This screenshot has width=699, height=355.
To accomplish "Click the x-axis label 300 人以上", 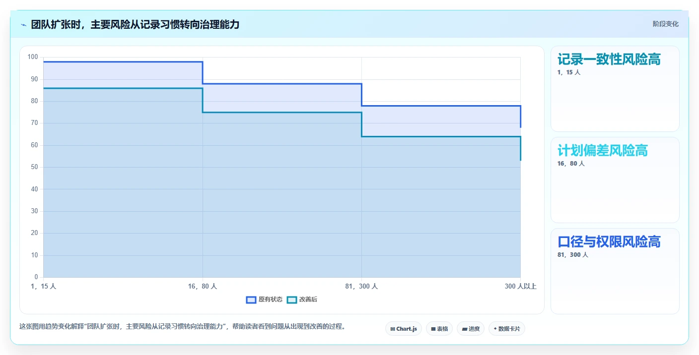I will pyautogui.click(x=520, y=287).
